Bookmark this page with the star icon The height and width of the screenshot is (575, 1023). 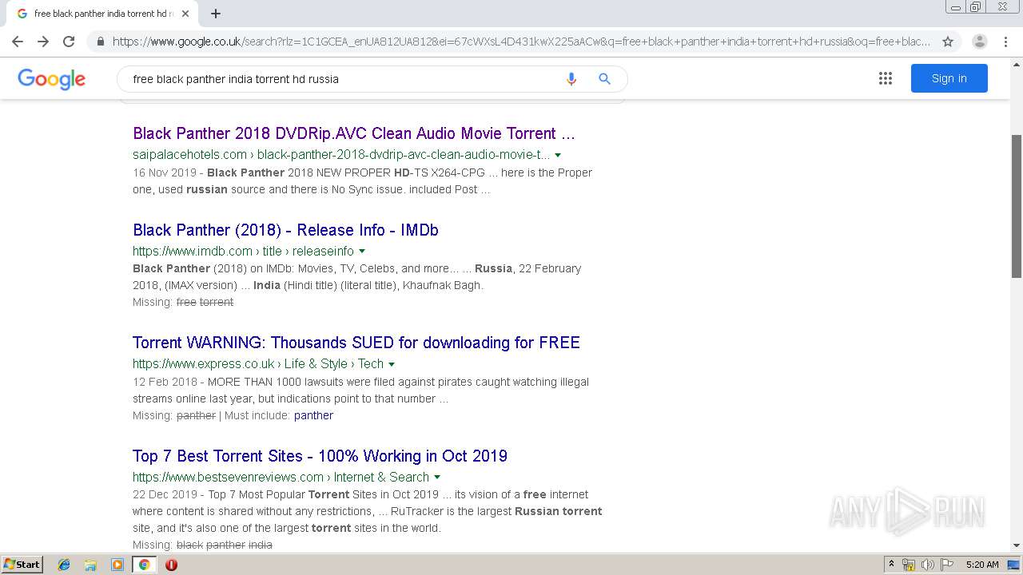point(948,42)
